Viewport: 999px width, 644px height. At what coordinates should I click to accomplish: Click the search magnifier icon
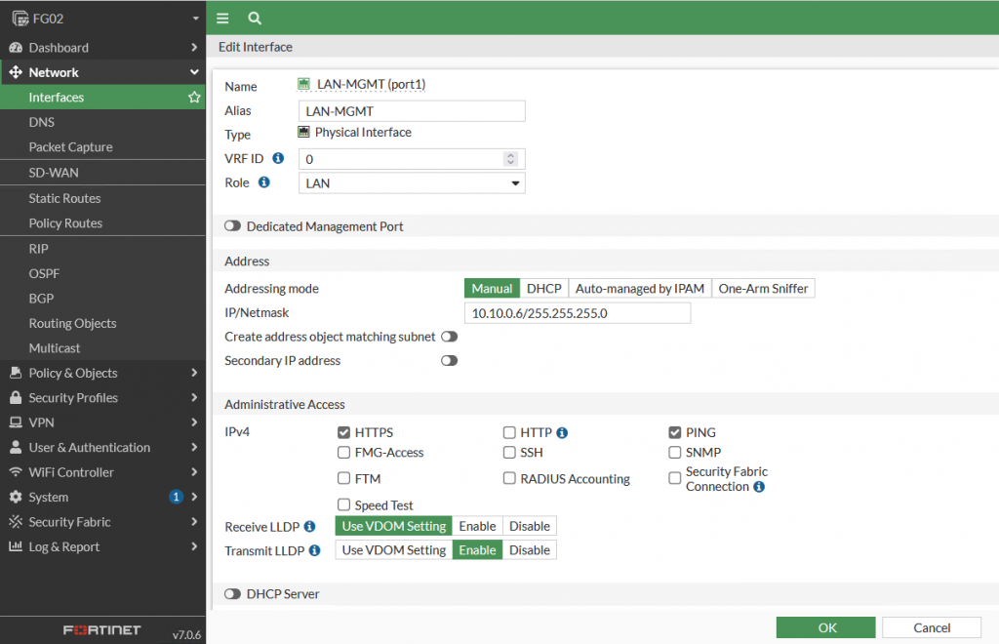[255, 18]
